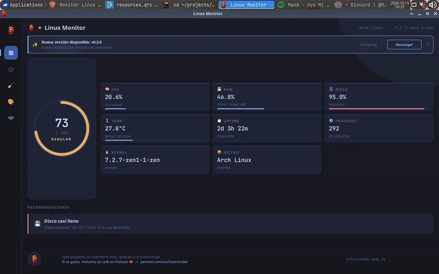Click the Actualizado cada 2s text
The height and width of the screenshot is (274, 439).
(x=366, y=259)
